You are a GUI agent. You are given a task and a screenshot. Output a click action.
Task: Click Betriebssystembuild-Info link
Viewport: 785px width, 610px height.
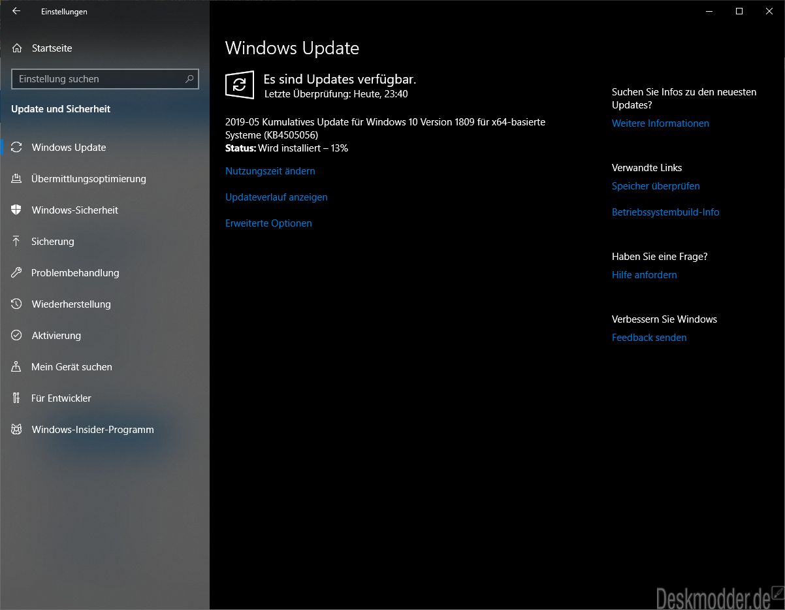pyautogui.click(x=665, y=212)
